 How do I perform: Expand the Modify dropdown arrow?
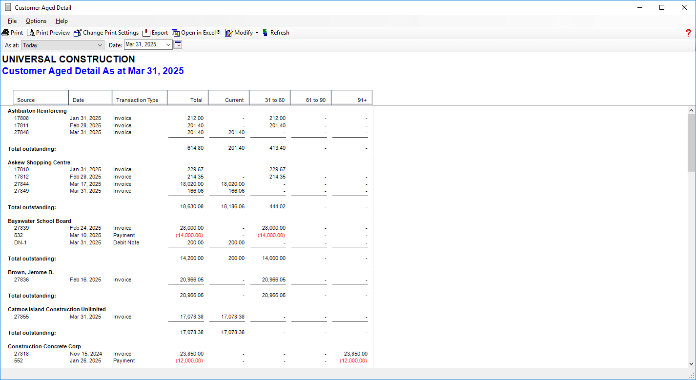[257, 33]
